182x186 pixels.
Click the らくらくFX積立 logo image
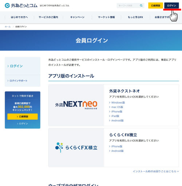coord(76,148)
